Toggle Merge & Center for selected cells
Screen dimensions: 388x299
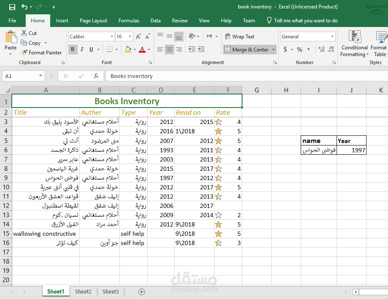pos(247,49)
